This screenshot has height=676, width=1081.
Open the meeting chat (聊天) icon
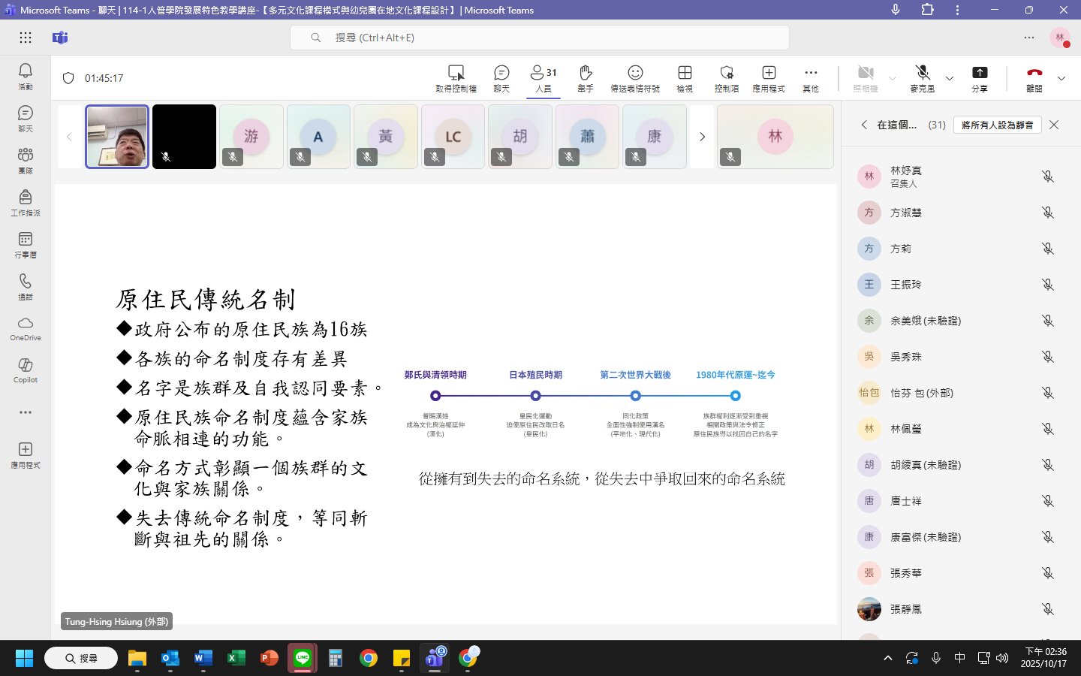pos(501,77)
